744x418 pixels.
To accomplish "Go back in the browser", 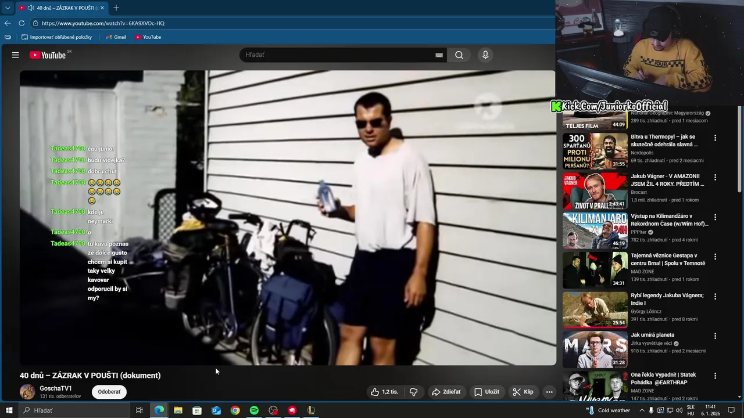I will (8, 23).
